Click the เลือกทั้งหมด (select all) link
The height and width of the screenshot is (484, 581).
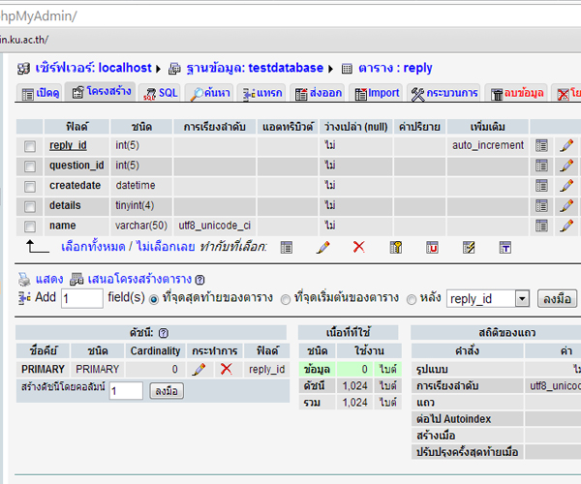point(91,247)
